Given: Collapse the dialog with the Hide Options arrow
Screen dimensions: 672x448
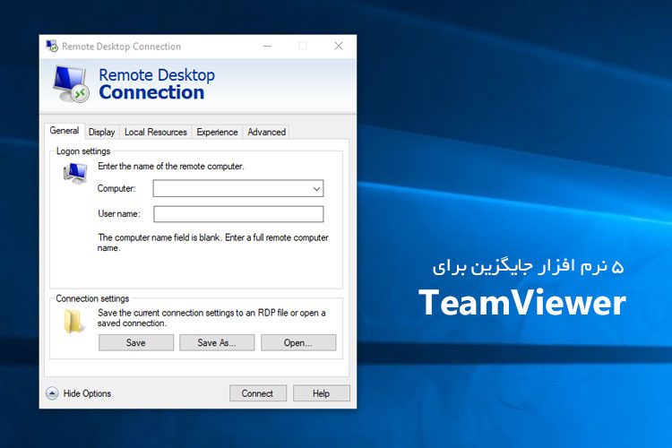Looking at the screenshot, I should tap(52, 393).
